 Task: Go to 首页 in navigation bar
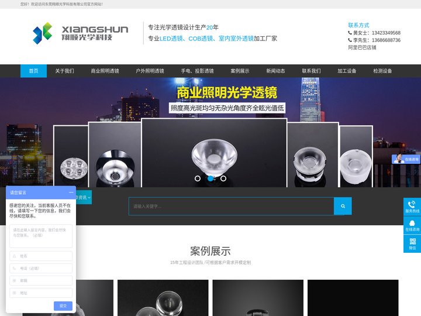[x=33, y=71]
